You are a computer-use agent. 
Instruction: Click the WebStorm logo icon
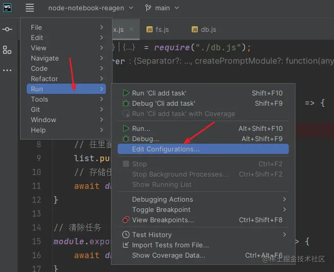pos(7,8)
